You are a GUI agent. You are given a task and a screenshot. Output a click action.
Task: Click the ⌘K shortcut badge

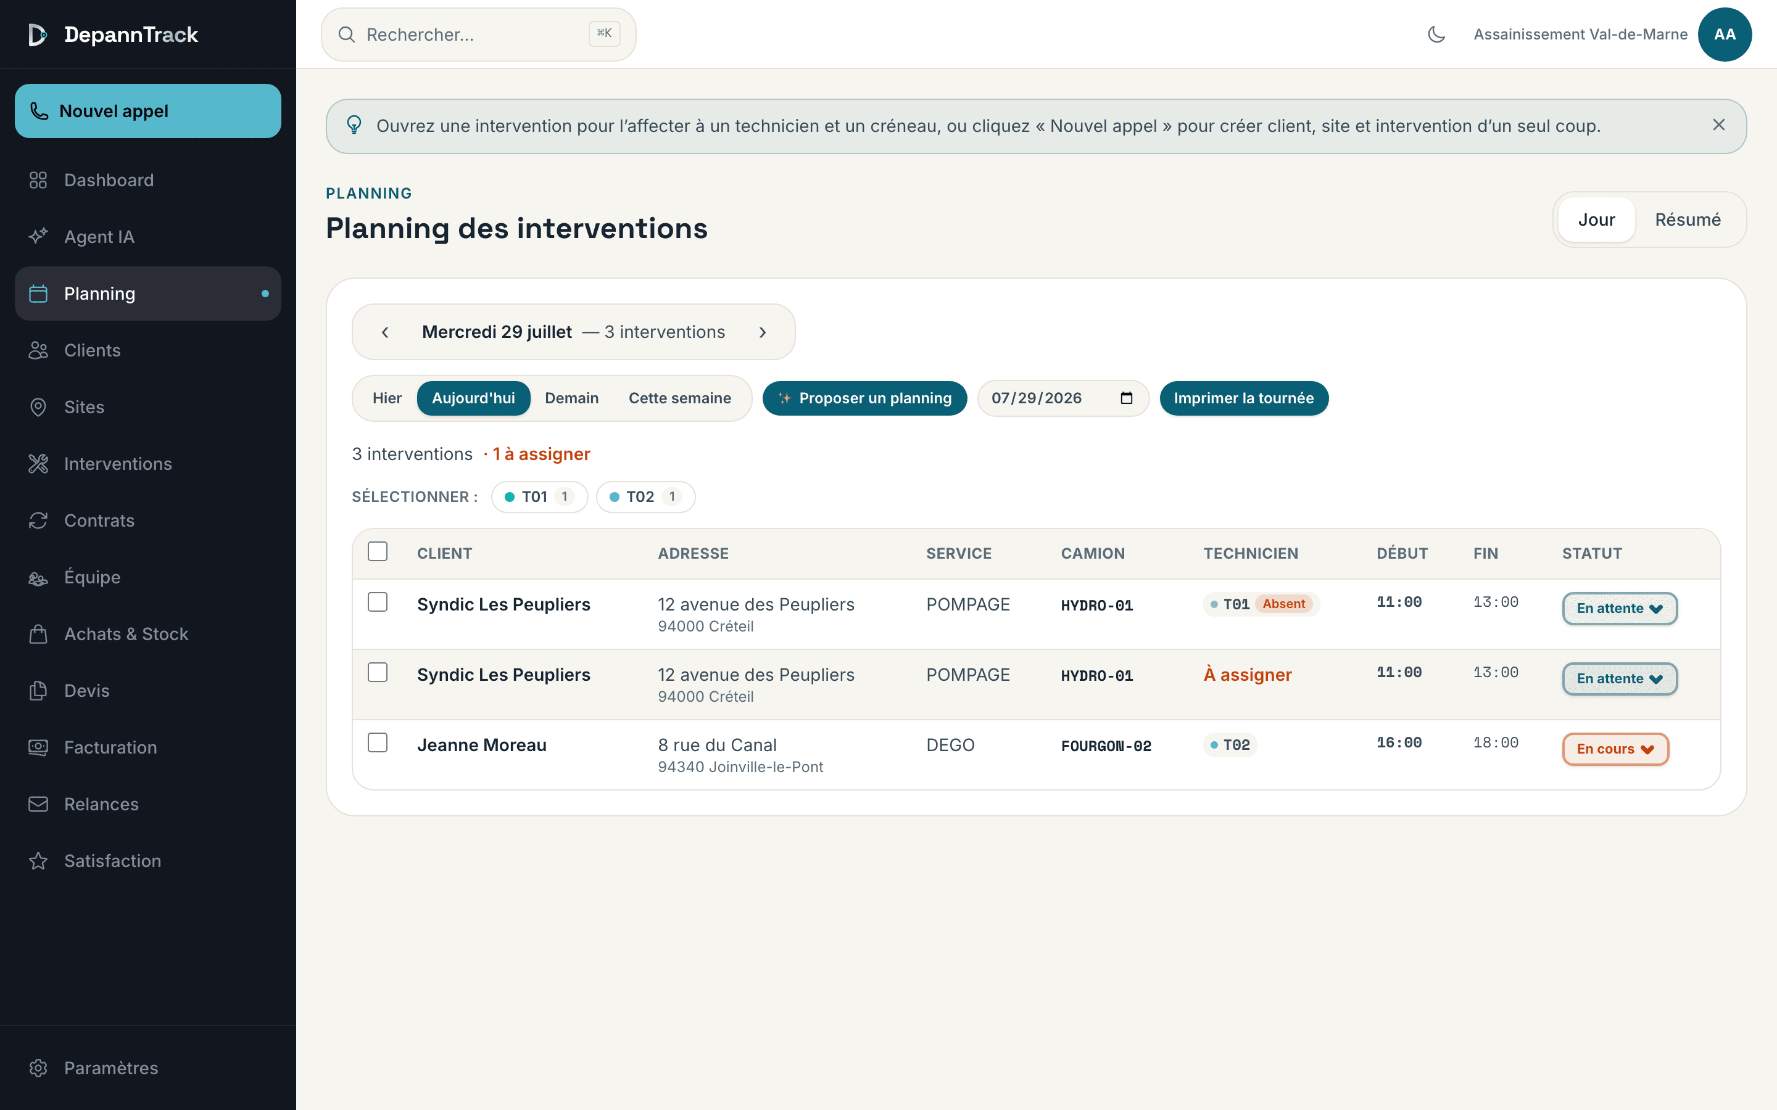[604, 33]
